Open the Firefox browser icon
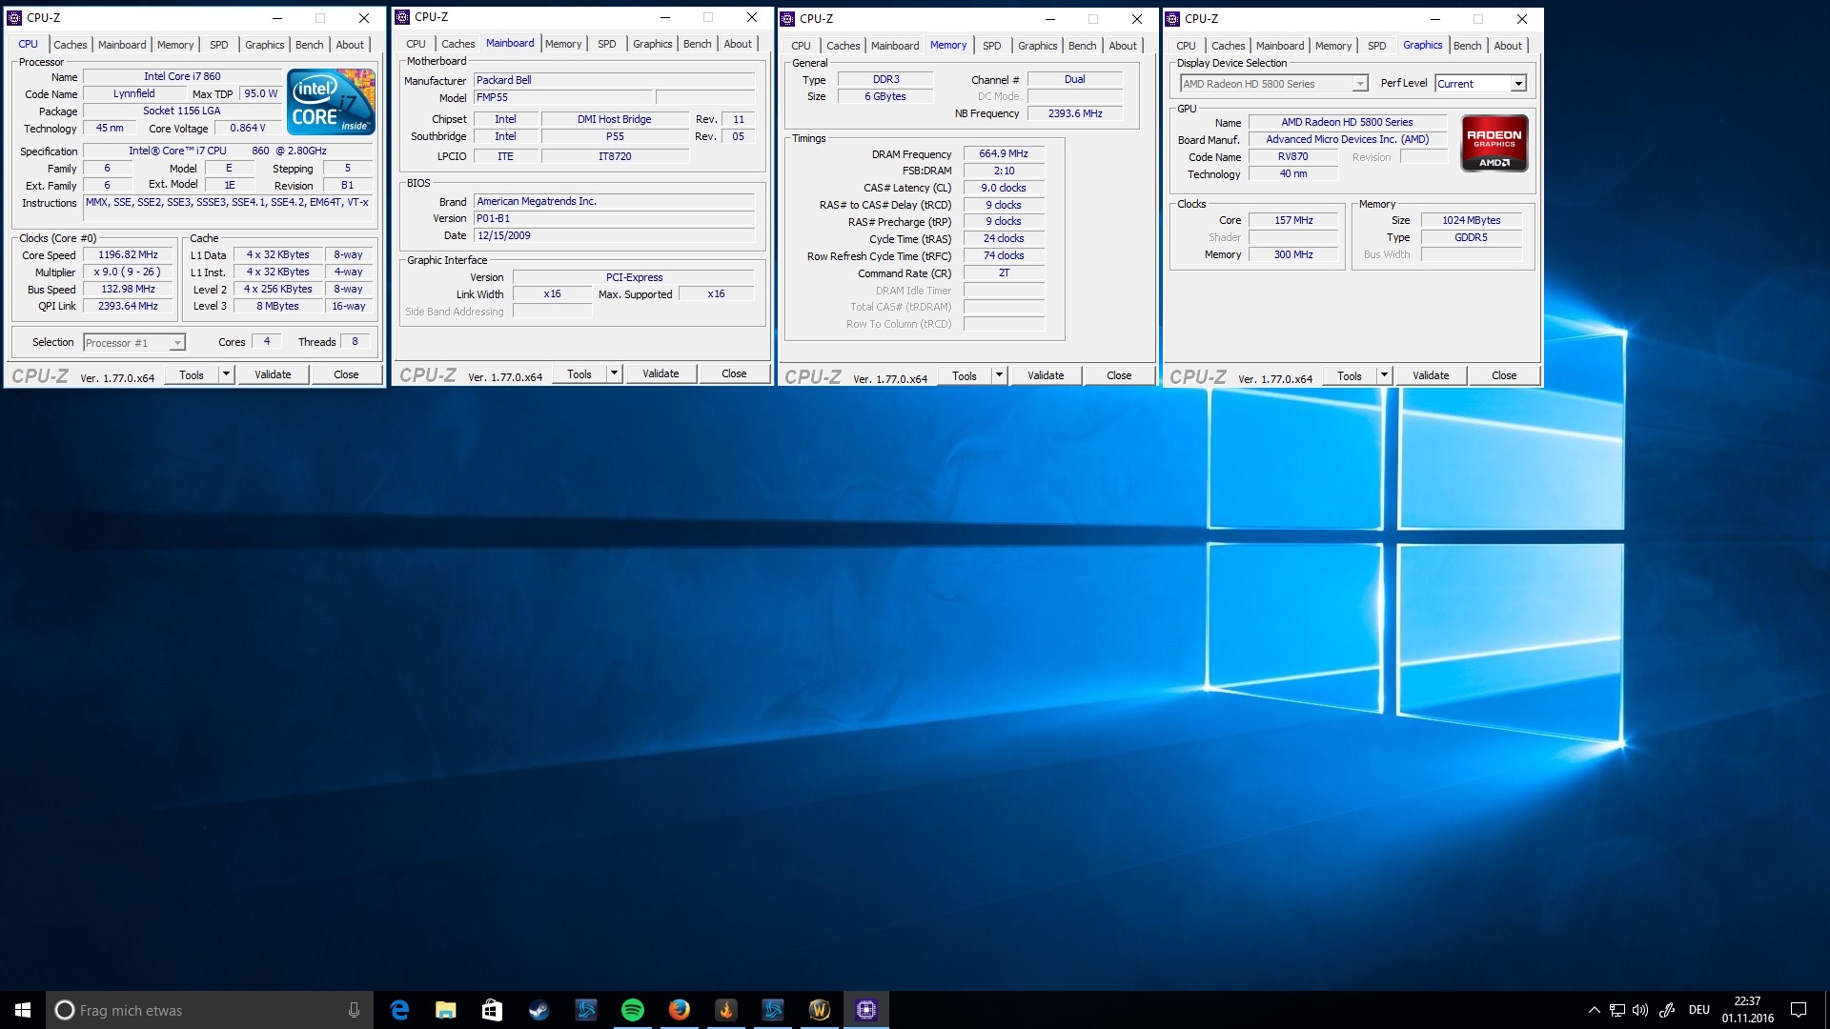1830x1029 pixels. tap(679, 1010)
